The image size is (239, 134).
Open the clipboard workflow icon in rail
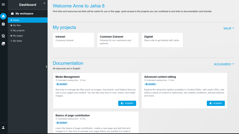point(3,24)
